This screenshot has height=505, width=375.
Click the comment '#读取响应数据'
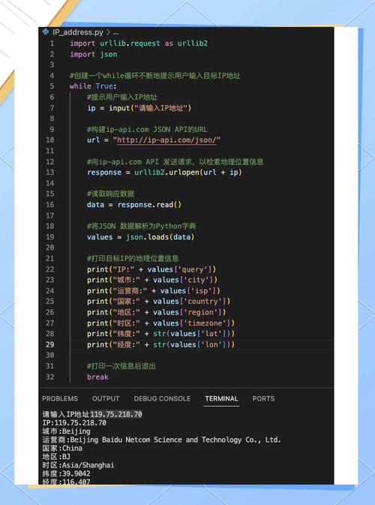[110, 194]
